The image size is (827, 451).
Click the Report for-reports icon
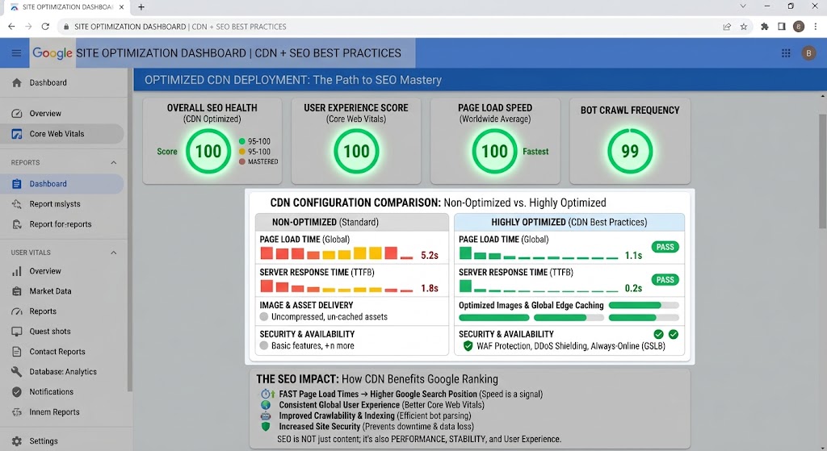[x=17, y=224]
